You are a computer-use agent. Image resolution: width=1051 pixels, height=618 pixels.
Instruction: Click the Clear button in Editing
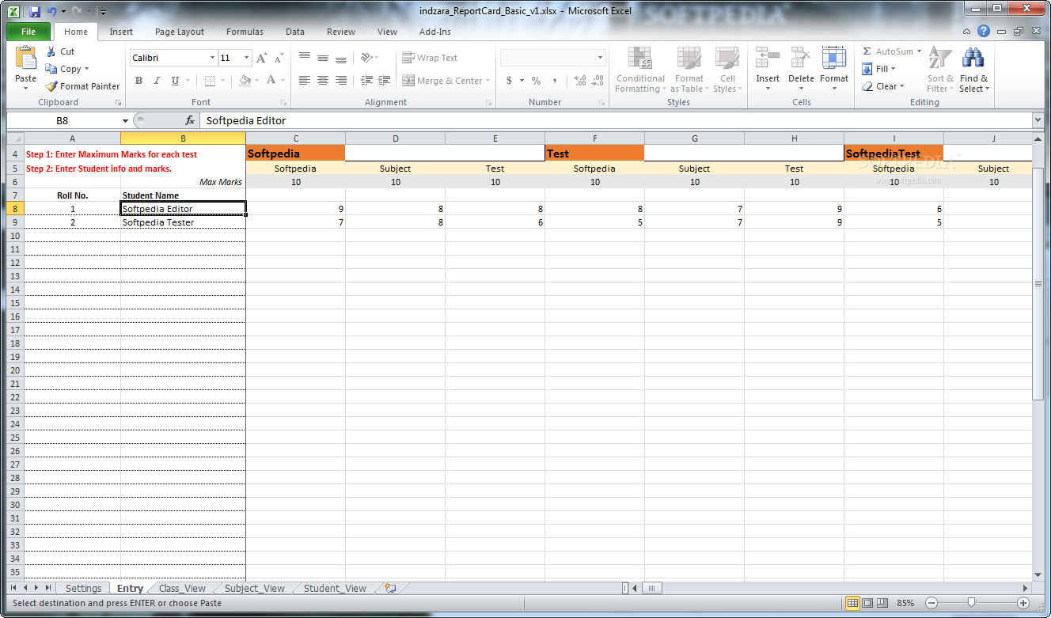882,86
